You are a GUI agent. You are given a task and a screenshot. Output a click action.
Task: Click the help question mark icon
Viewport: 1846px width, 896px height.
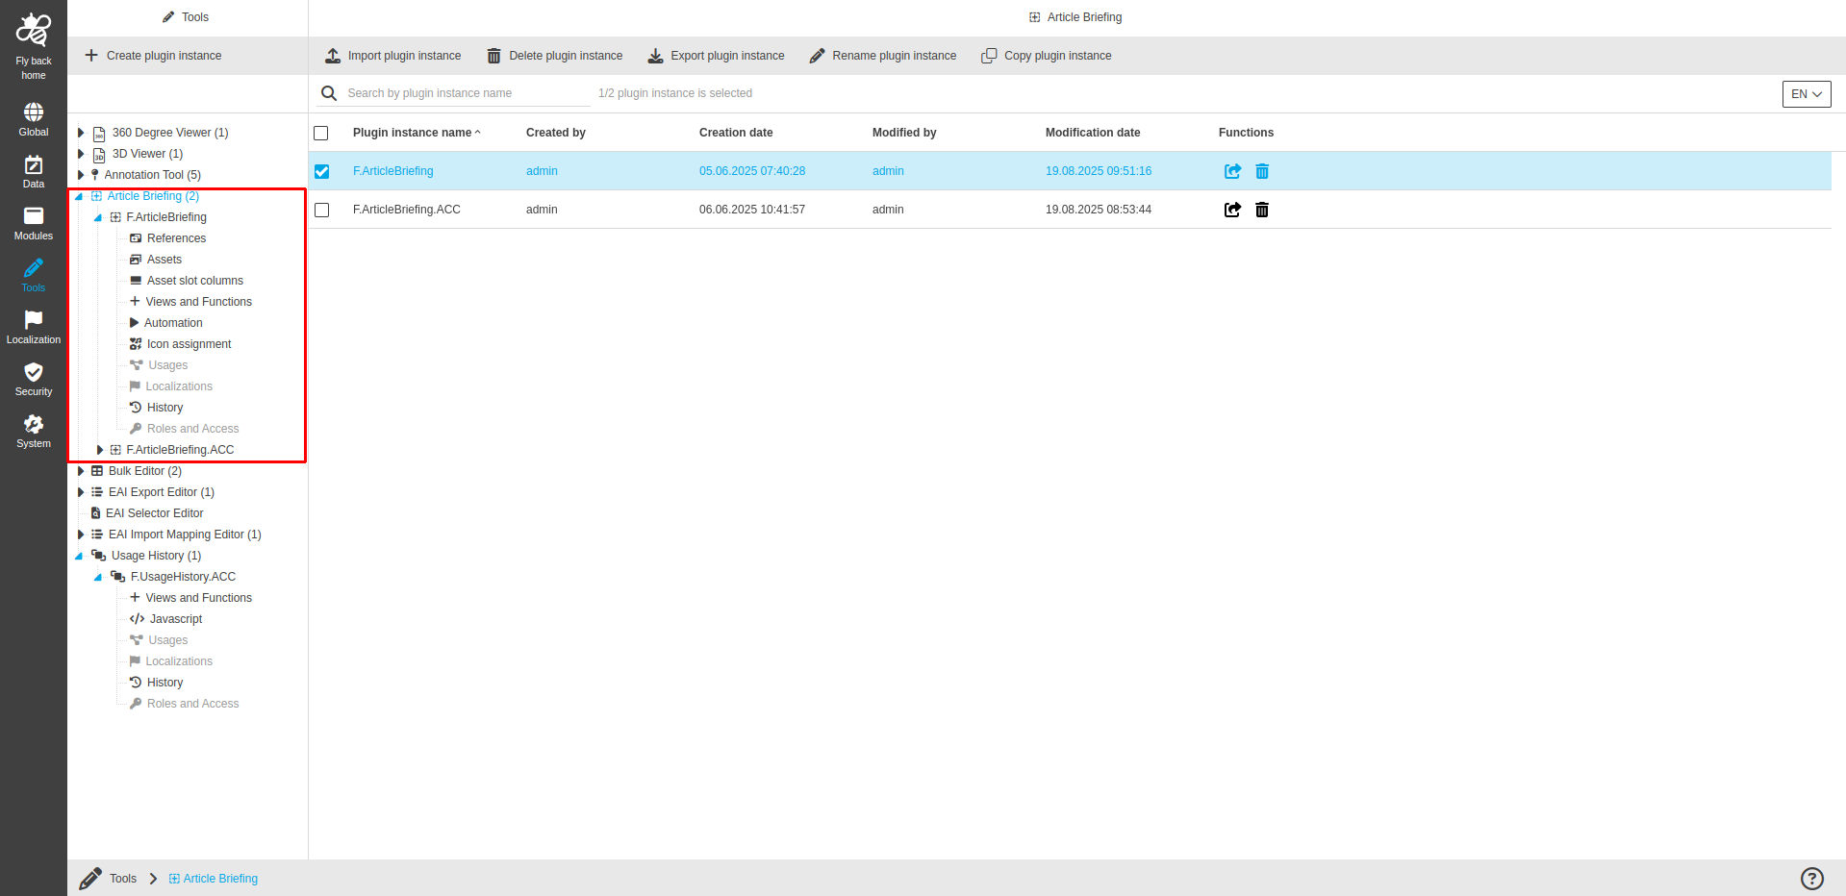coord(1811,879)
